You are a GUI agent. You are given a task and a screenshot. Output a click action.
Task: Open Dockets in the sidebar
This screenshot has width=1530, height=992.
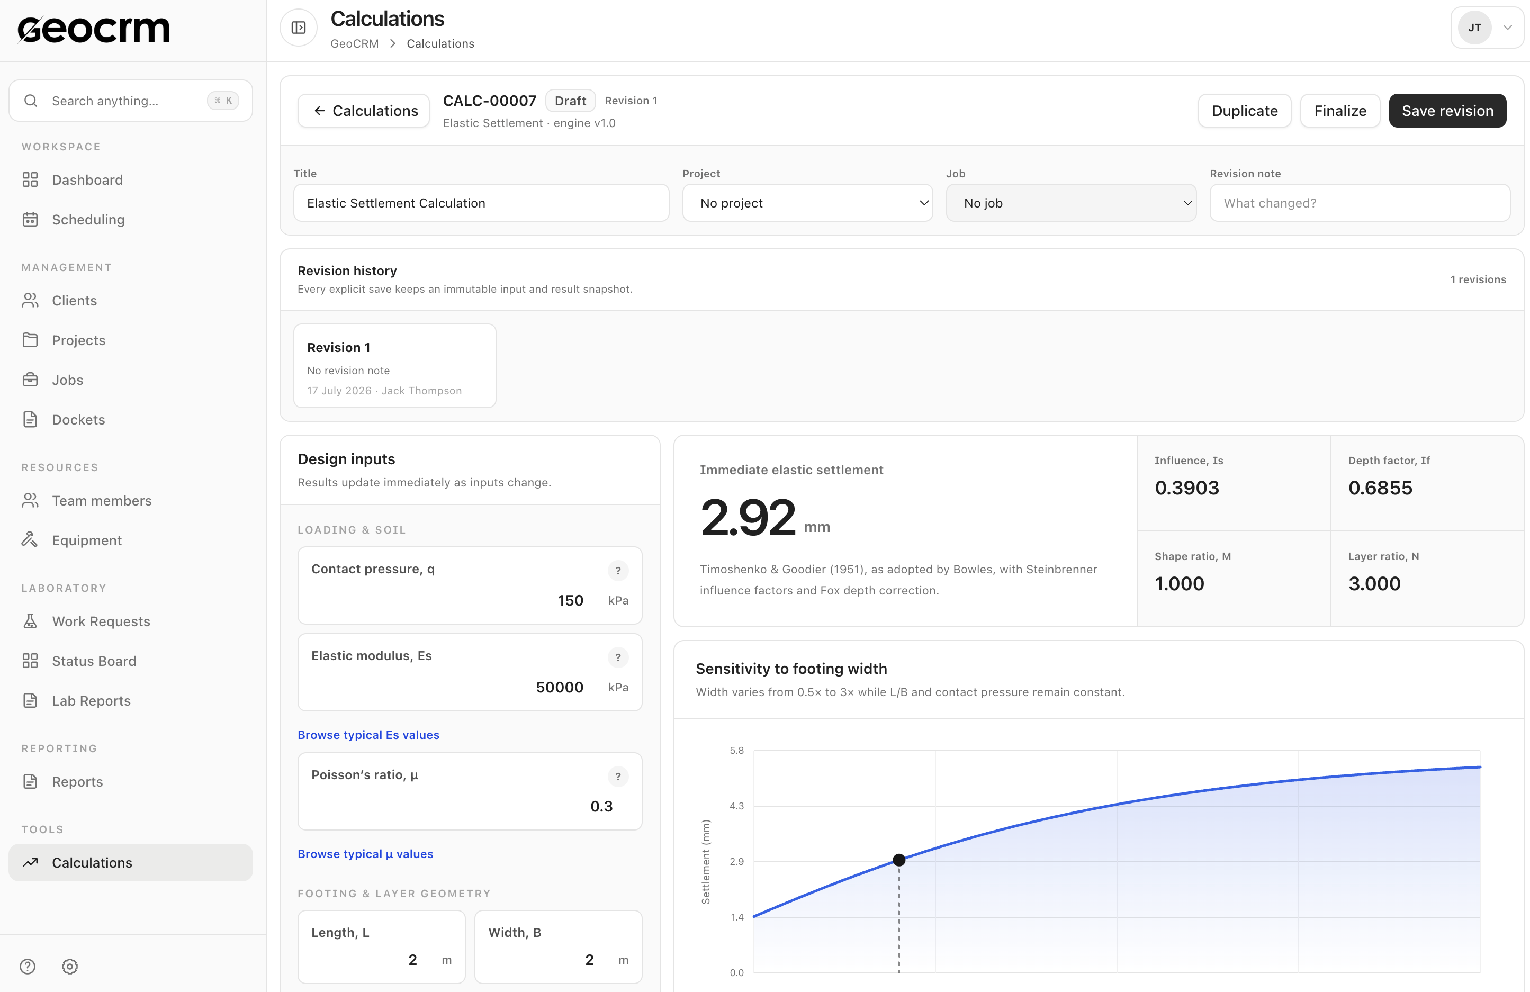pos(130,420)
